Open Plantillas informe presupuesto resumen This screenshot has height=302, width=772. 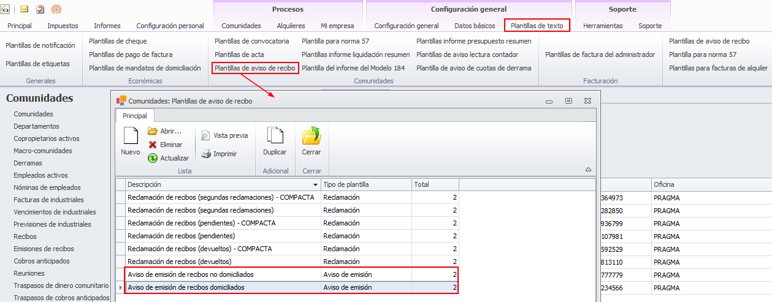point(475,41)
